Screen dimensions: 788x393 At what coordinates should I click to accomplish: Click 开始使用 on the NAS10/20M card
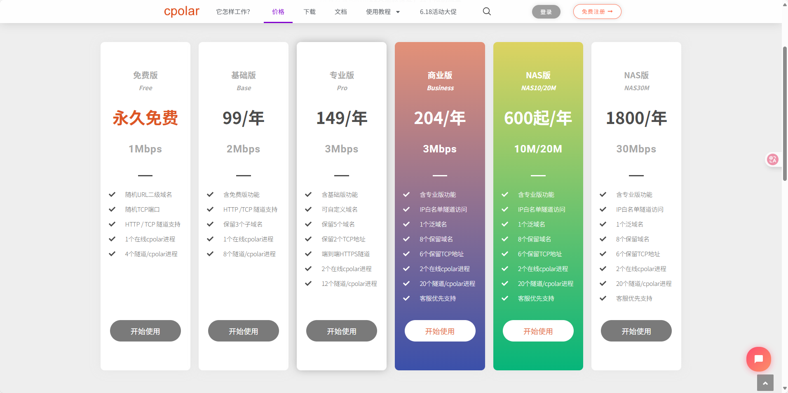click(538, 331)
